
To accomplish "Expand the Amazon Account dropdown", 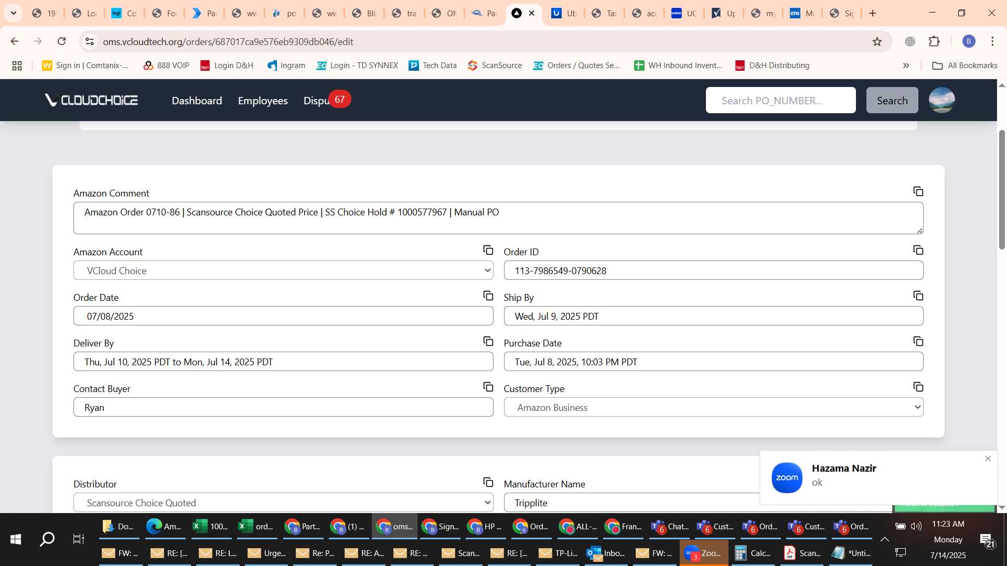I will (x=283, y=270).
